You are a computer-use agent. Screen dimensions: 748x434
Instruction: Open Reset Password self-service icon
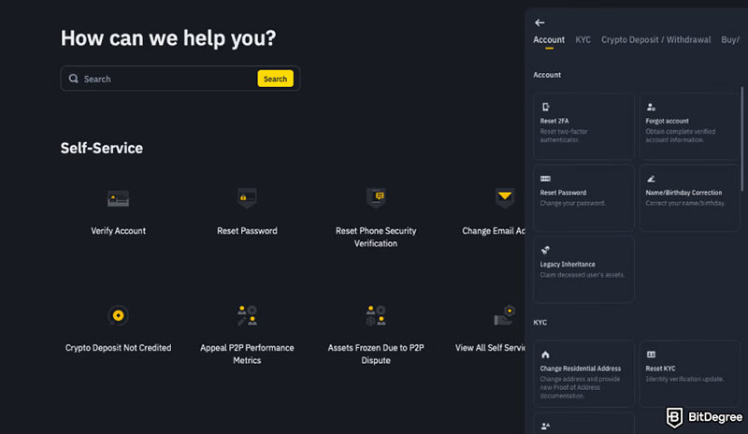click(247, 197)
